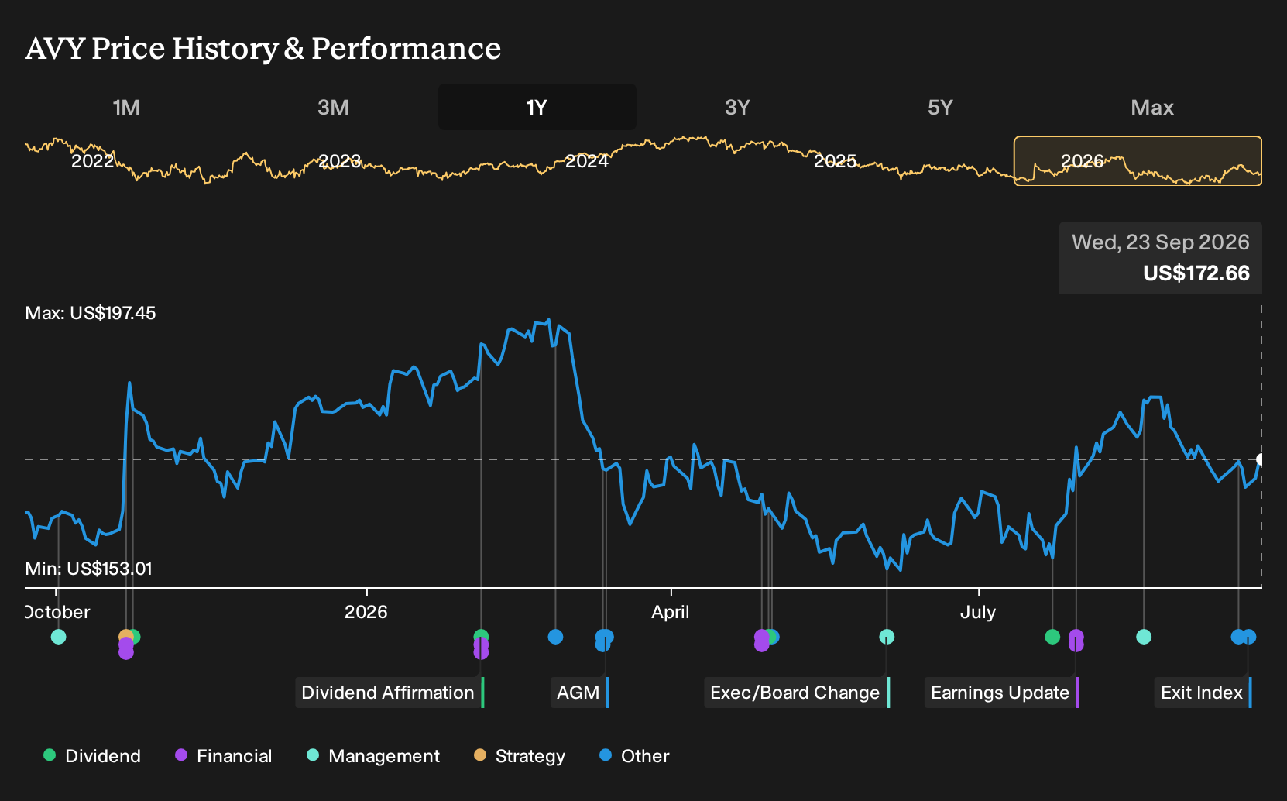Toggle the Strategy legend filter
Viewport: 1287px width, 801px height.
click(520, 756)
